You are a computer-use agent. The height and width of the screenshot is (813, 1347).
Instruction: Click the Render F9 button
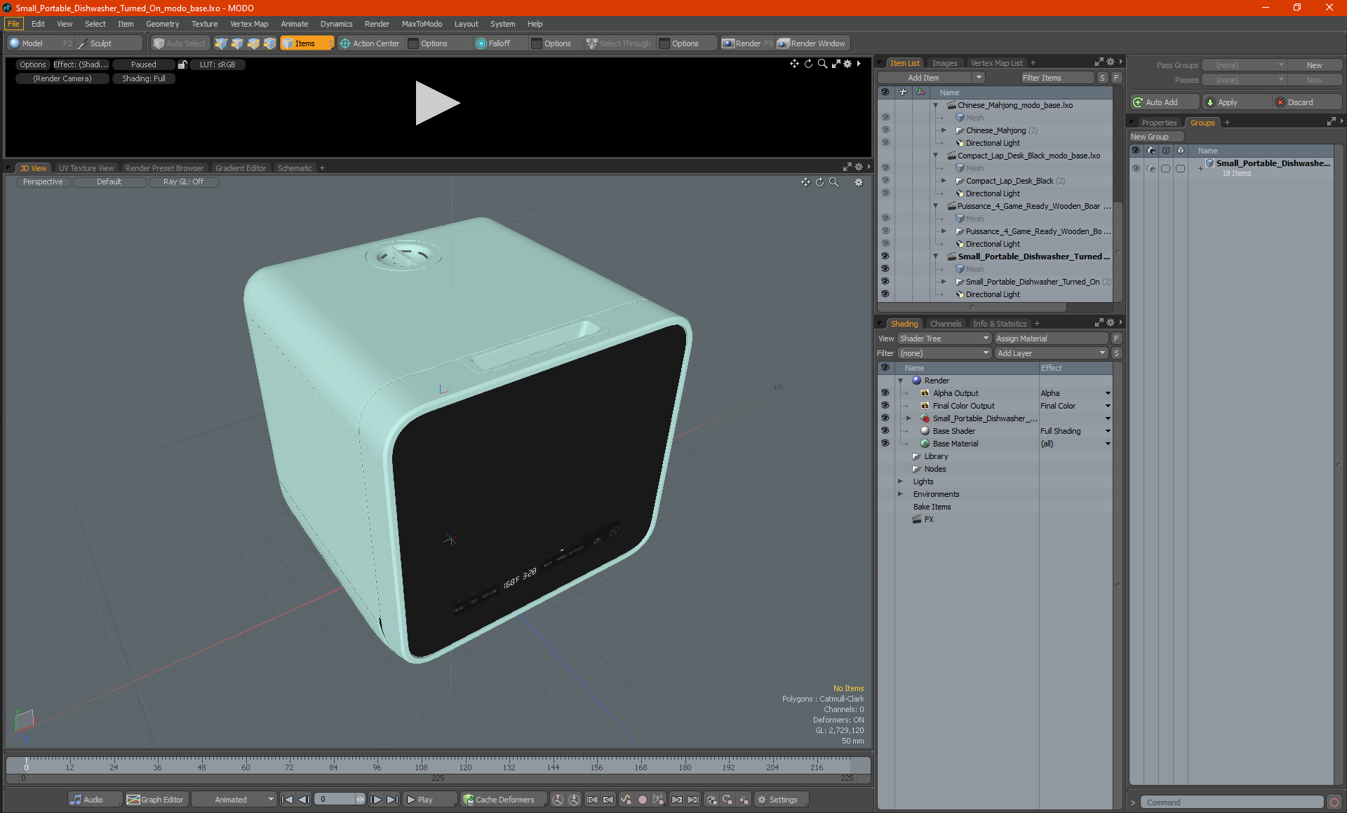tap(747, 43)
